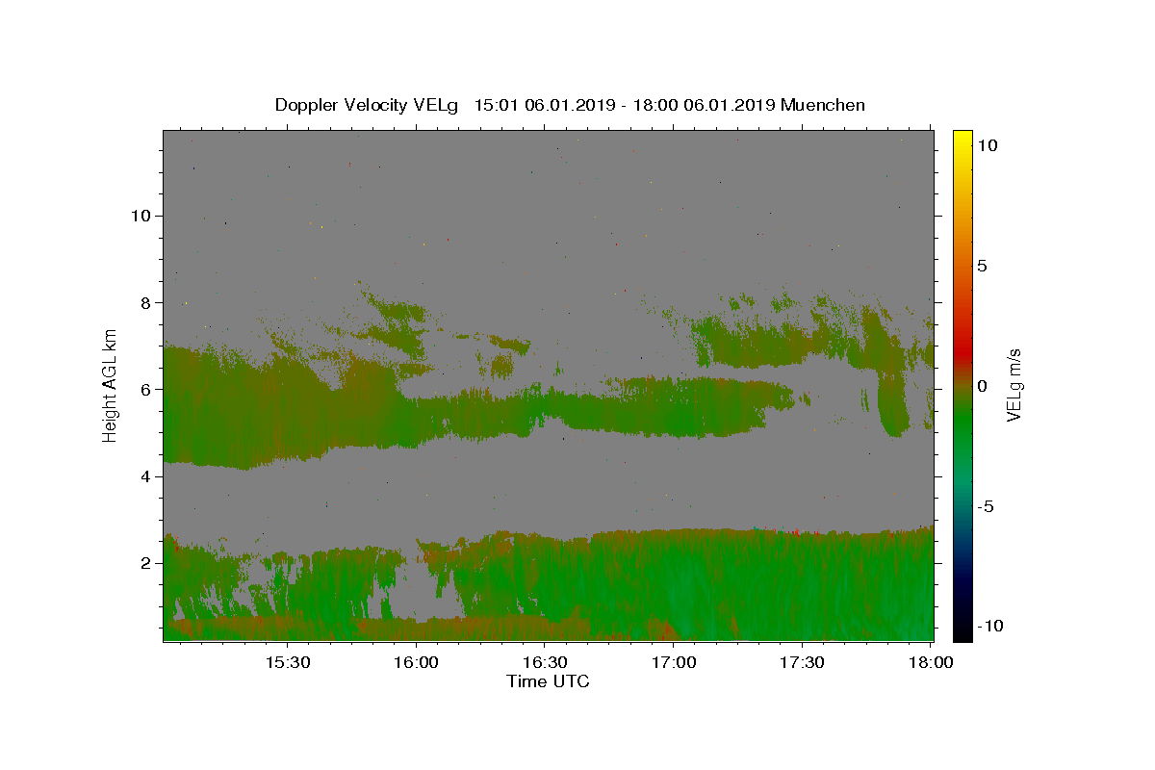Click the colorbar tick label 10
The width and height of the screenshot is (1155, 770).
(x=987, y=145)
